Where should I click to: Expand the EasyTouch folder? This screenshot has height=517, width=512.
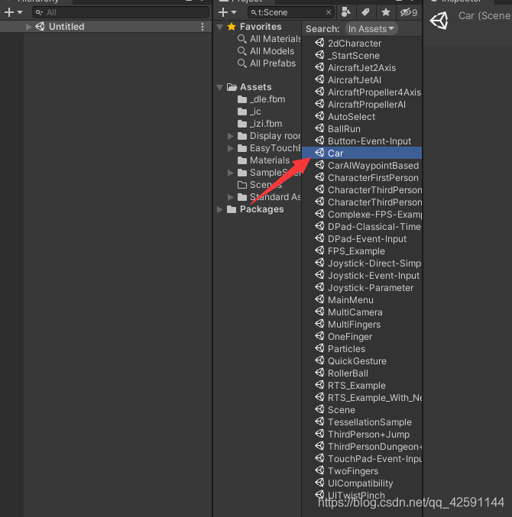pyautogui.click(x=231, y=148)
